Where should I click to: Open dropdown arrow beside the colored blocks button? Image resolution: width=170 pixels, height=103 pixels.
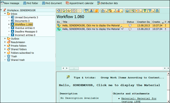122,11
